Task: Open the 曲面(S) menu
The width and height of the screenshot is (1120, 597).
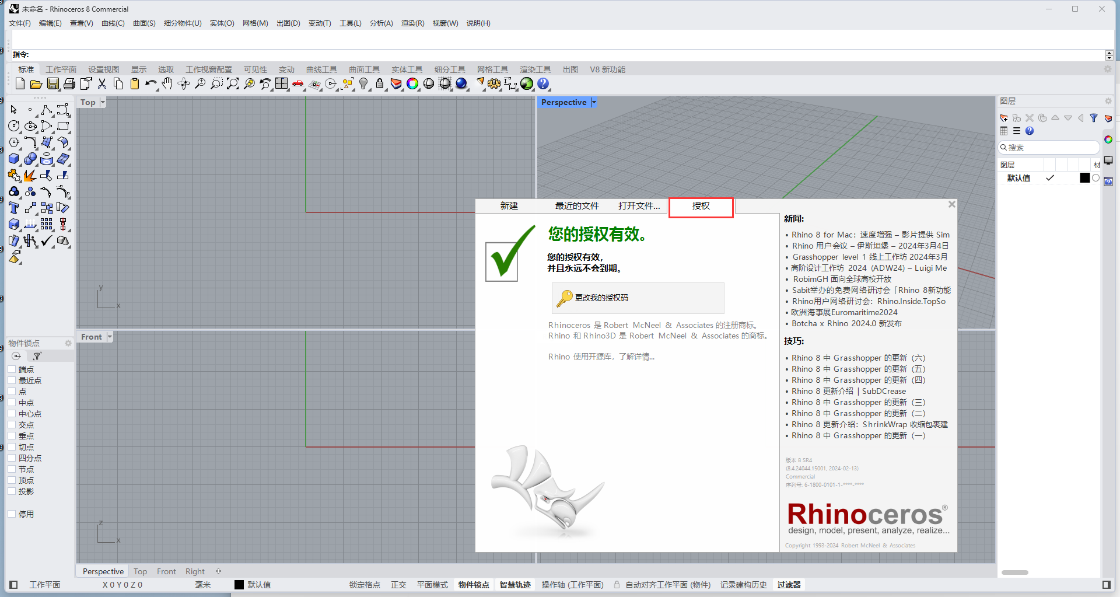Action: click(144, 23)
